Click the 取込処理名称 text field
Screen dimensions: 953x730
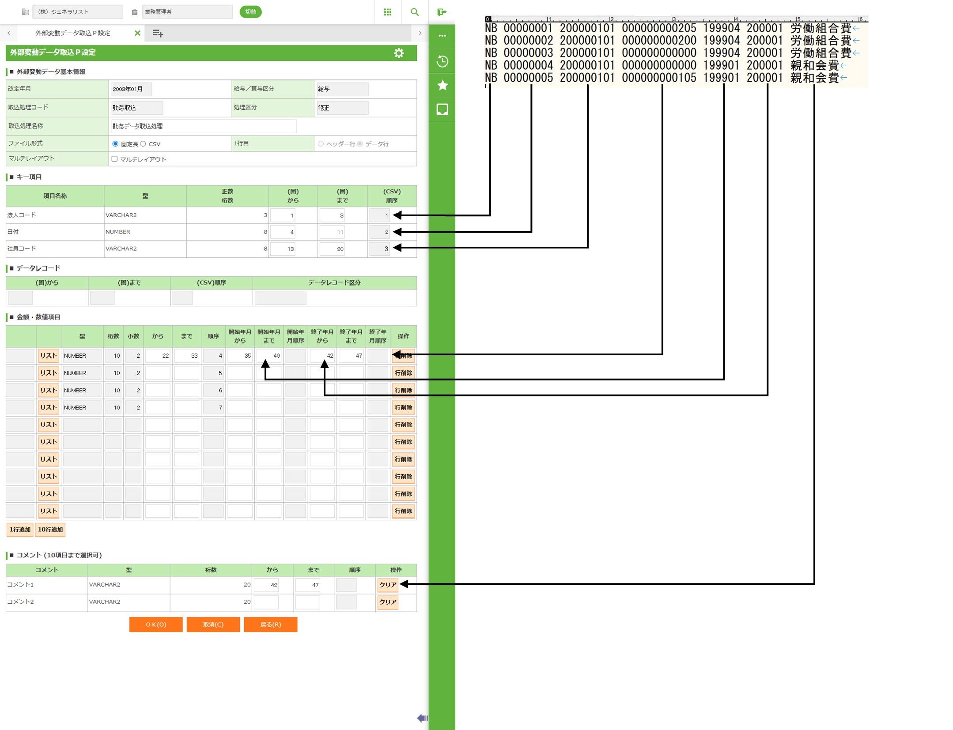coord(204,126)
